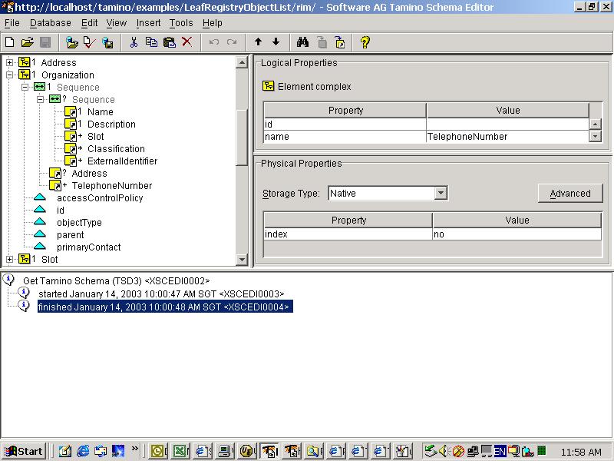Select the ExternalIdentifier element node

[x=122, y=161]
